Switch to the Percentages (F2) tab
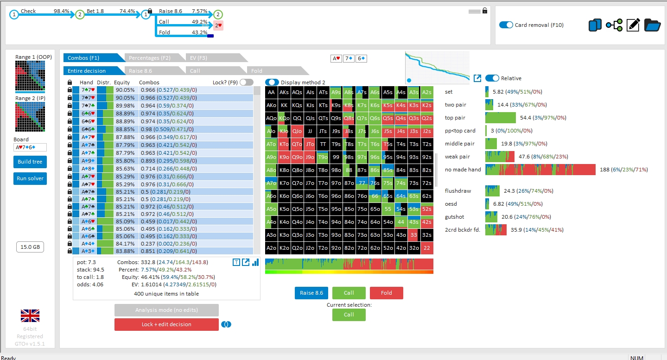This screenshot has width=667, height=360. pyautogui.click(x=155, y=58)
